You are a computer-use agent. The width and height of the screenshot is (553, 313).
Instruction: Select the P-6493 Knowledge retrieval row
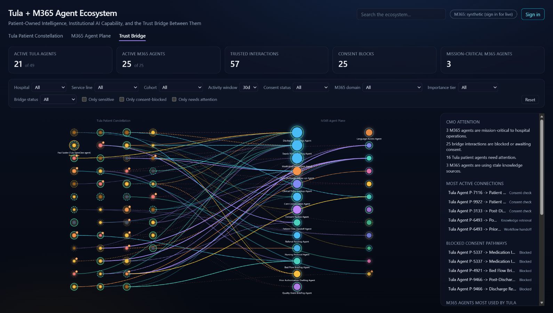490,220
